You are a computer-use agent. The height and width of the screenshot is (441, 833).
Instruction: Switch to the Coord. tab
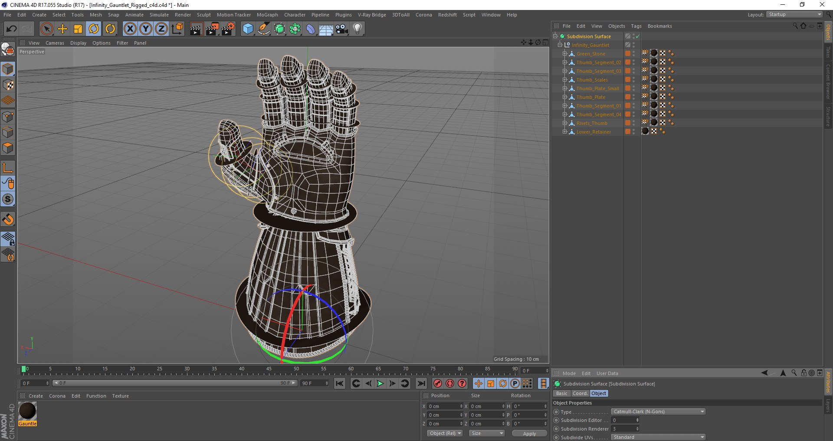580,393
